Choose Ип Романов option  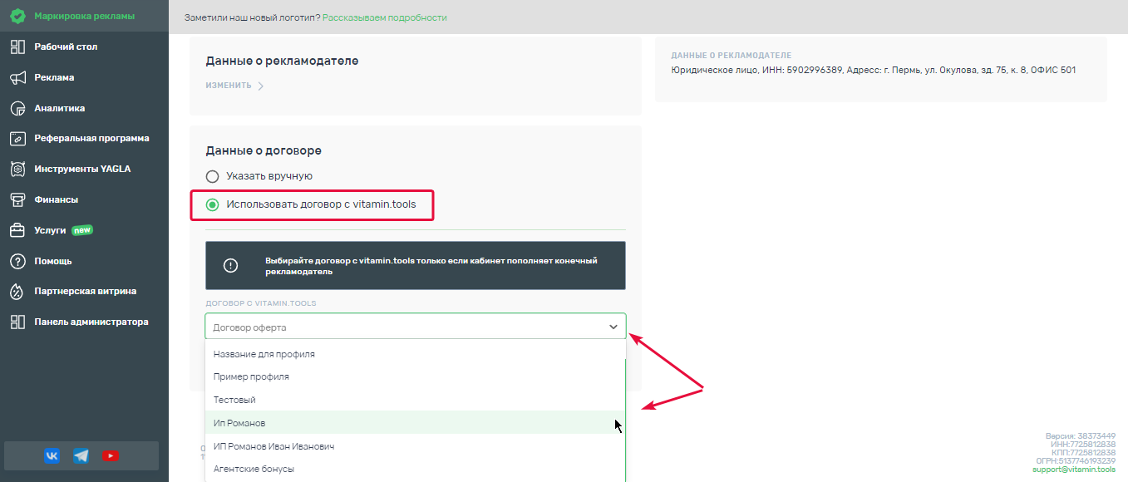coord(415,423)
